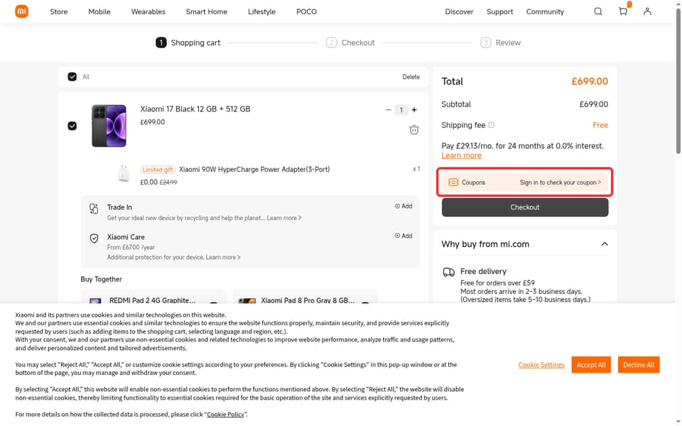
Task: Open Xiaomi Pad 8 Pro Gray card
Action: pyautogui.click(x=305, y=297)
